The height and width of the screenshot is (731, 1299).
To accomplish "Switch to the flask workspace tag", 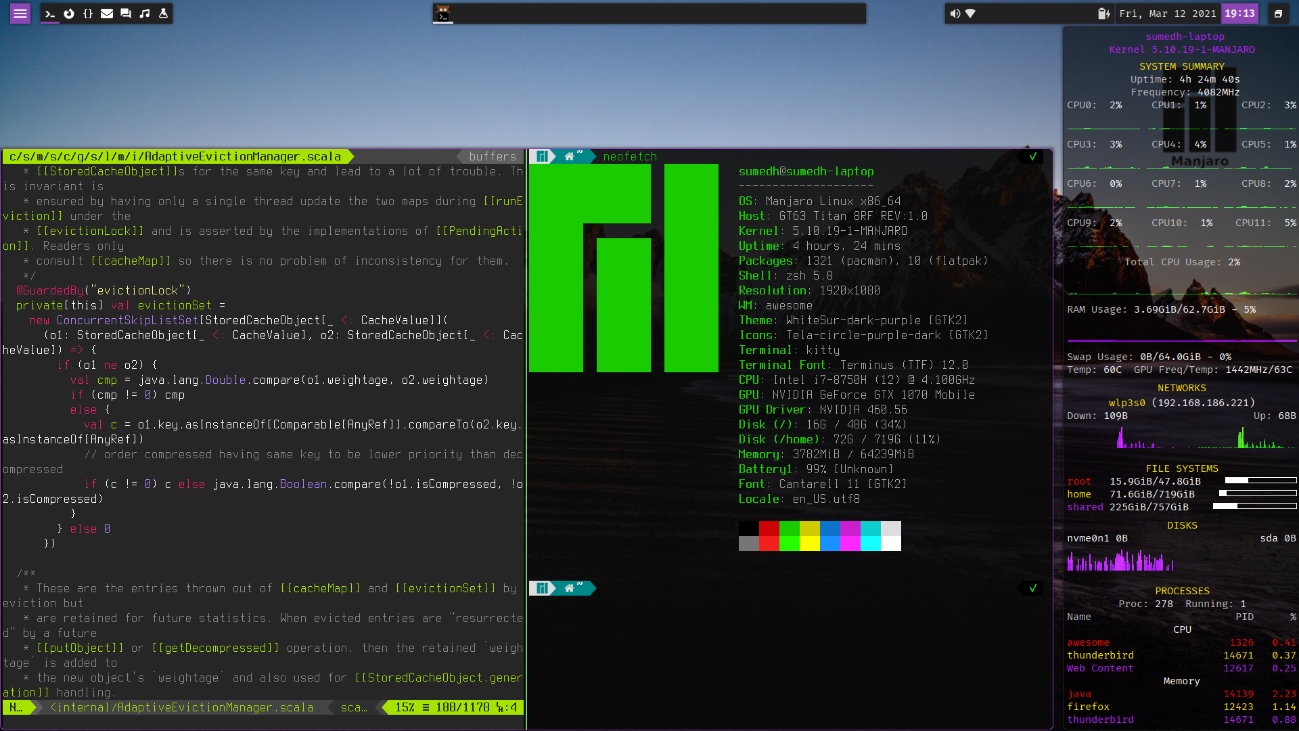I will pos(164,14).
